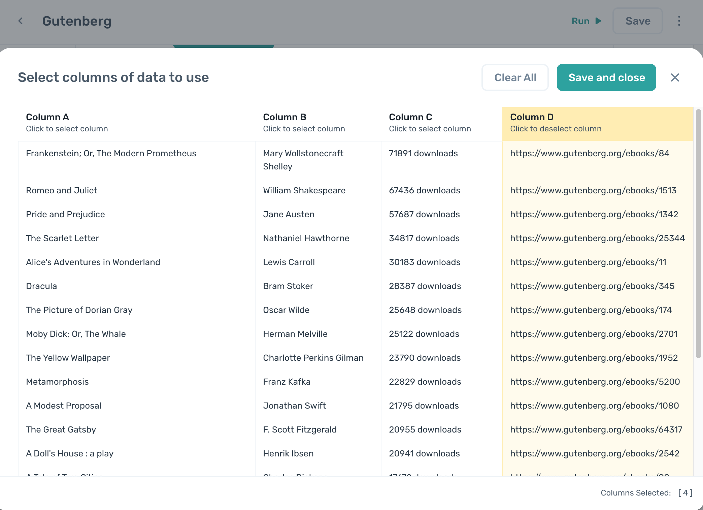The width and height of the screenshot is (703, 510).
Task: Click the Romeo and Juliet title cell
Action: tap(62, 190)
